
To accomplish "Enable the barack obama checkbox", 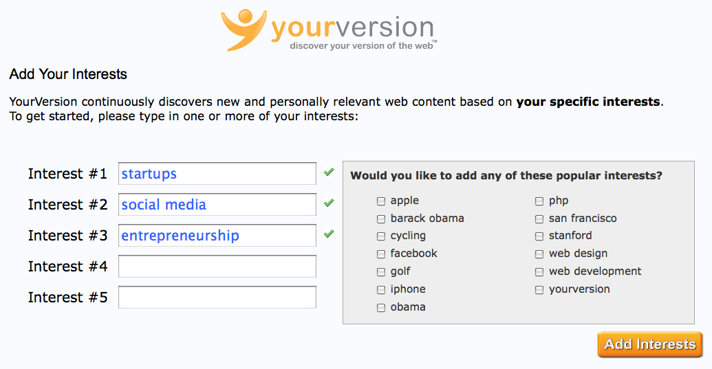I will click(x=381, y=219).
